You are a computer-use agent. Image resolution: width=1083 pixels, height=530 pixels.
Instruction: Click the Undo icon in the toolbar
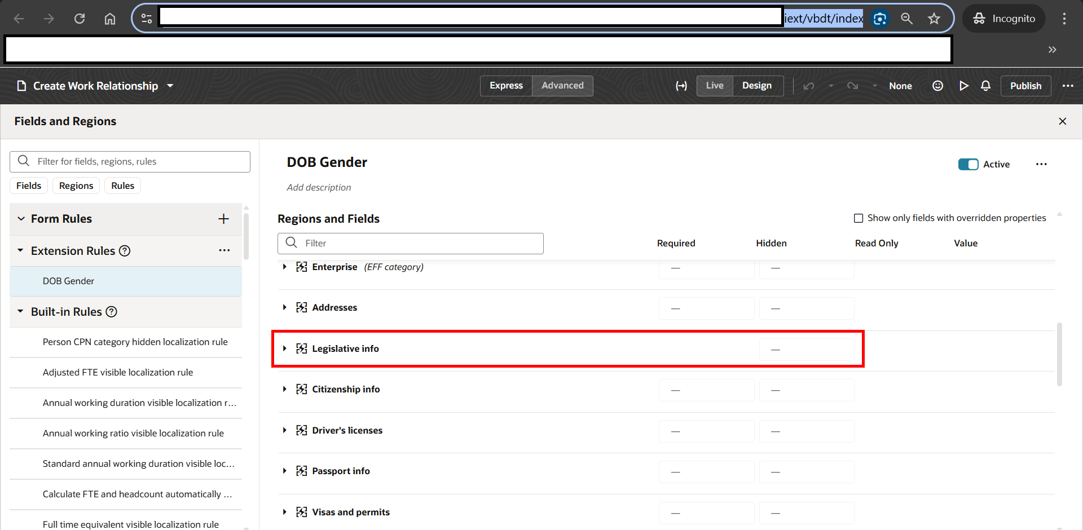(808, 86)
